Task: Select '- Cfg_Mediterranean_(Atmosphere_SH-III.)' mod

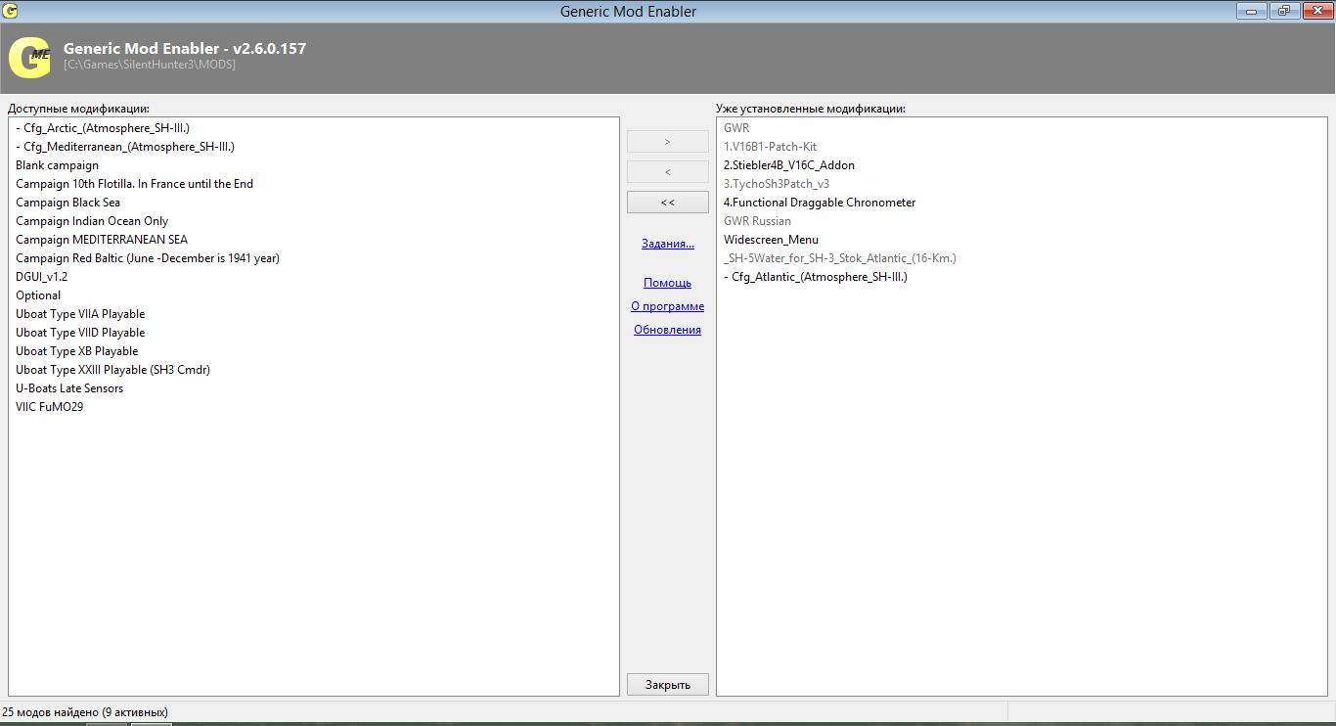Action: [125, 147]
